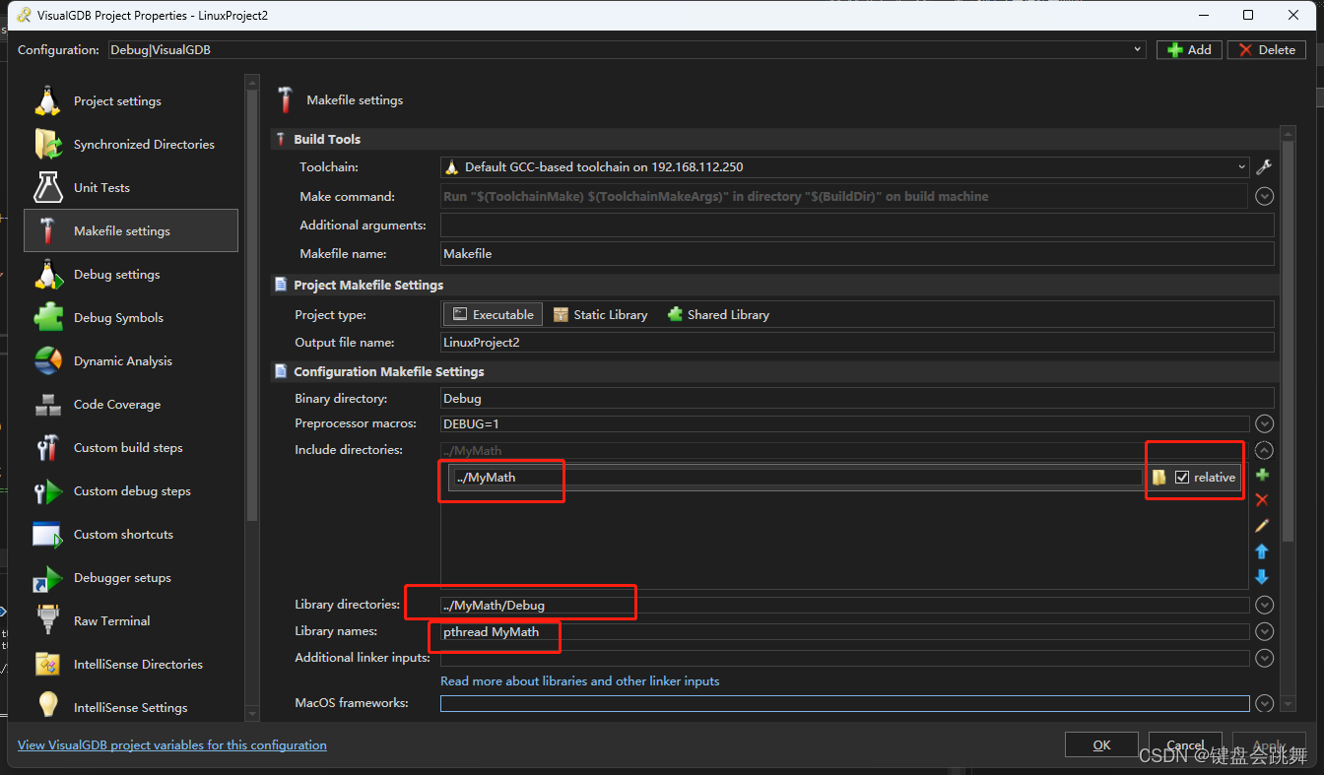Click the Additional arguments field
Image resolution: width=1324 pixels, height=775 pixels.
point(857,226)
